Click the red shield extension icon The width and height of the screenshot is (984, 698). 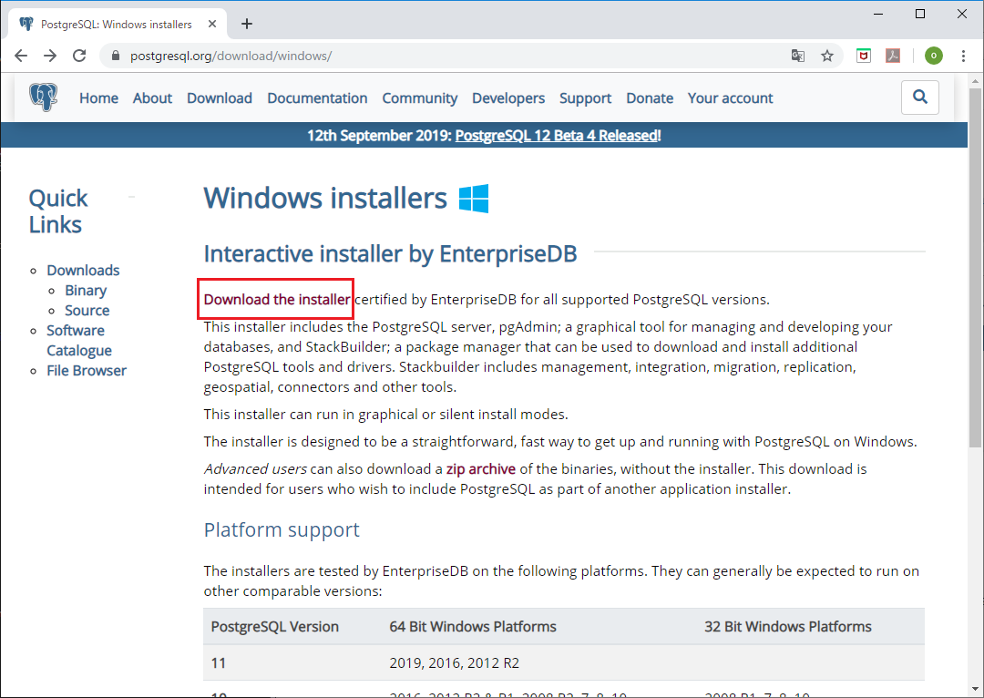[864, 56]
